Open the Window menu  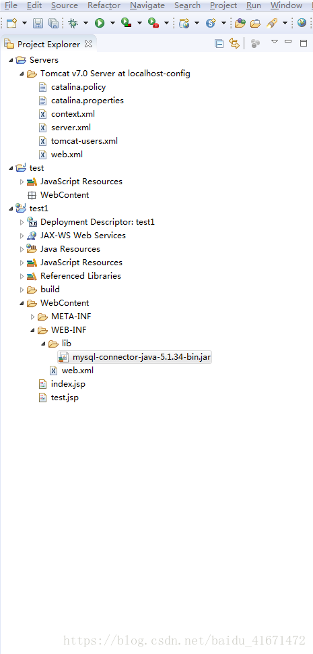pyautogui.click(x=286, y=5)
